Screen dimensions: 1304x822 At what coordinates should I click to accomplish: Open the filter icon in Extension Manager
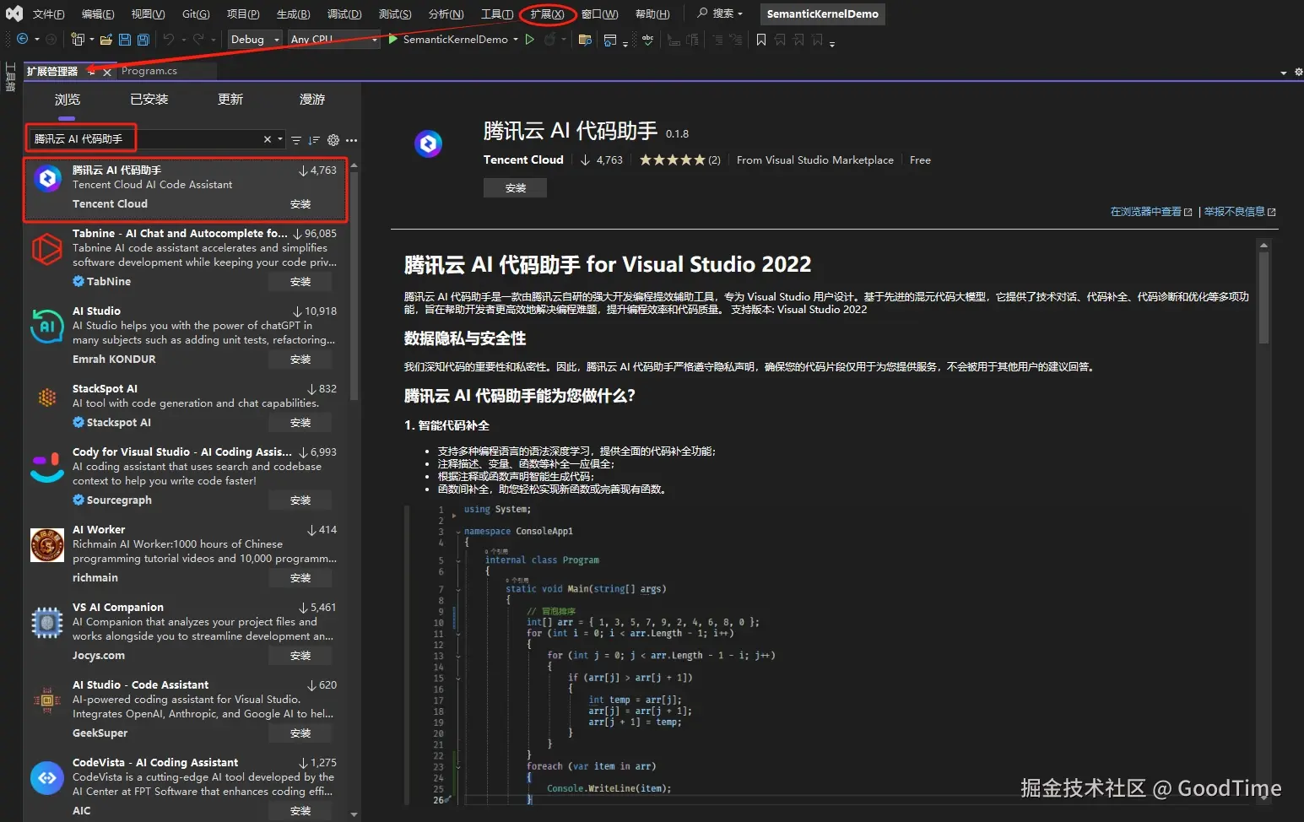pos(296,138)
